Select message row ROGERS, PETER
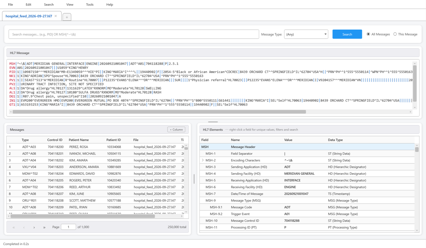 [95, 180]
